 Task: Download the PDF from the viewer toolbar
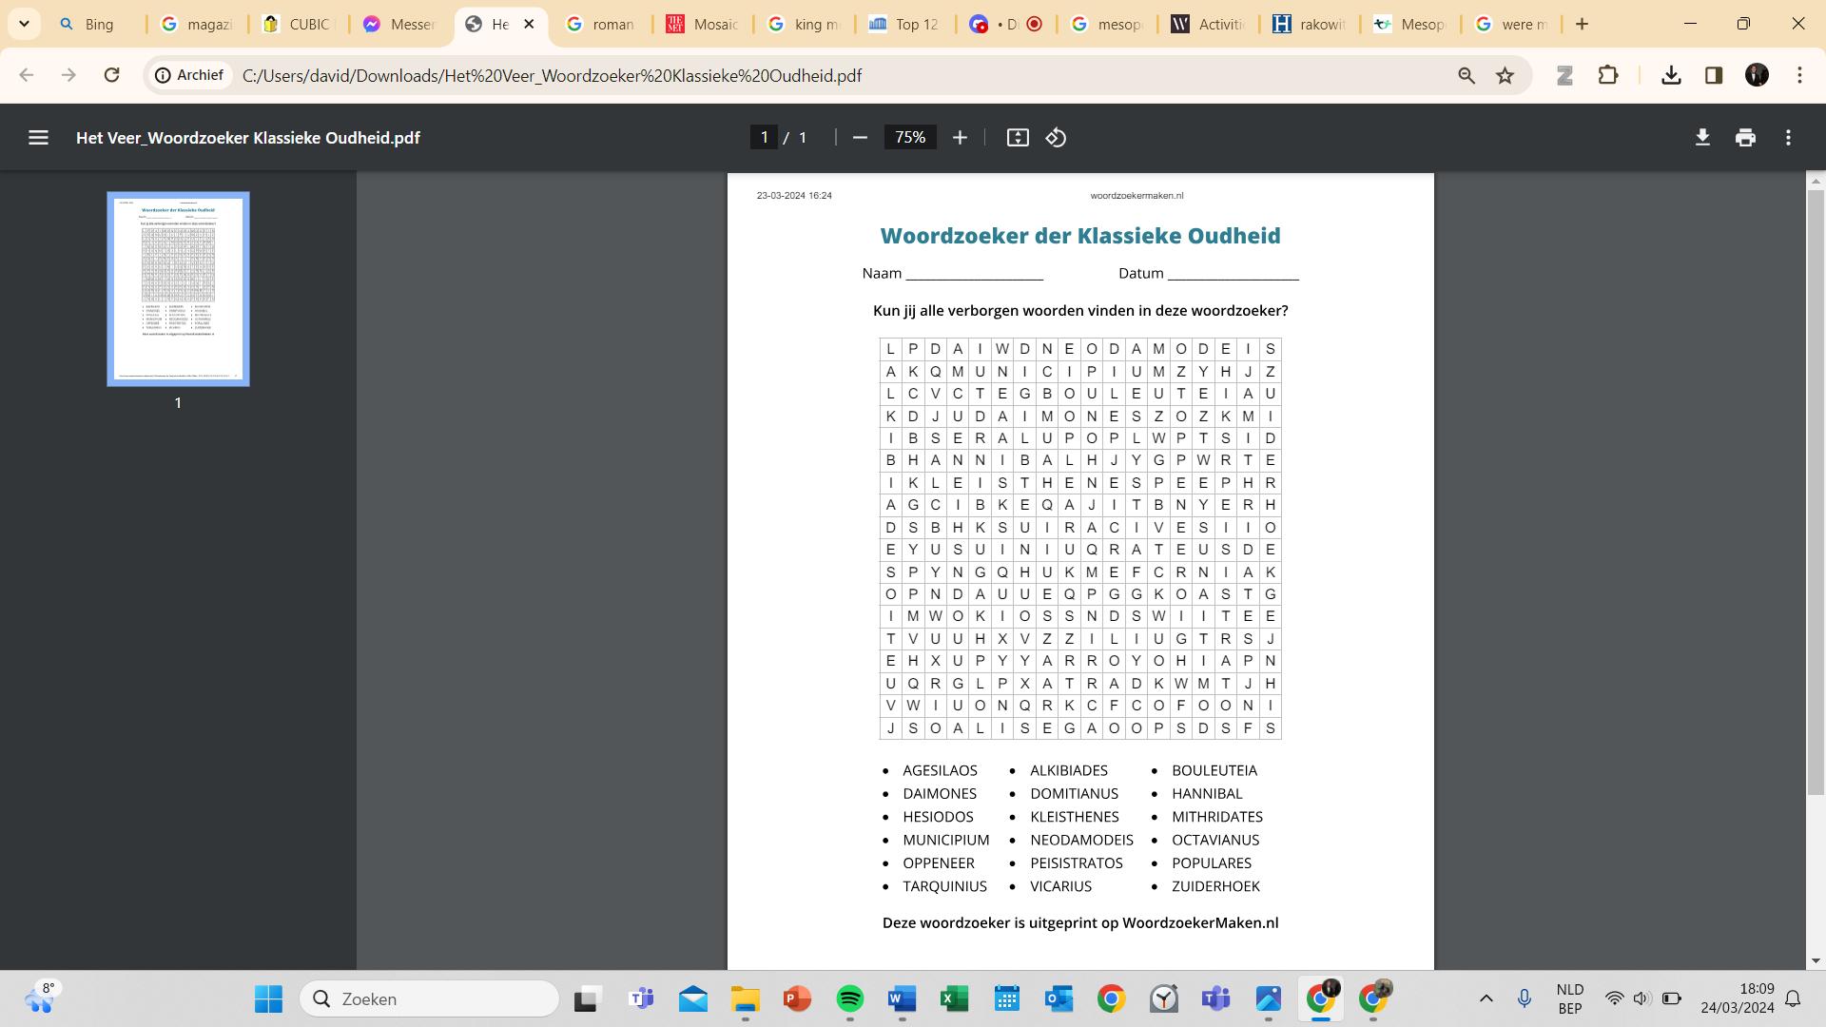(x=1702, y=138)
